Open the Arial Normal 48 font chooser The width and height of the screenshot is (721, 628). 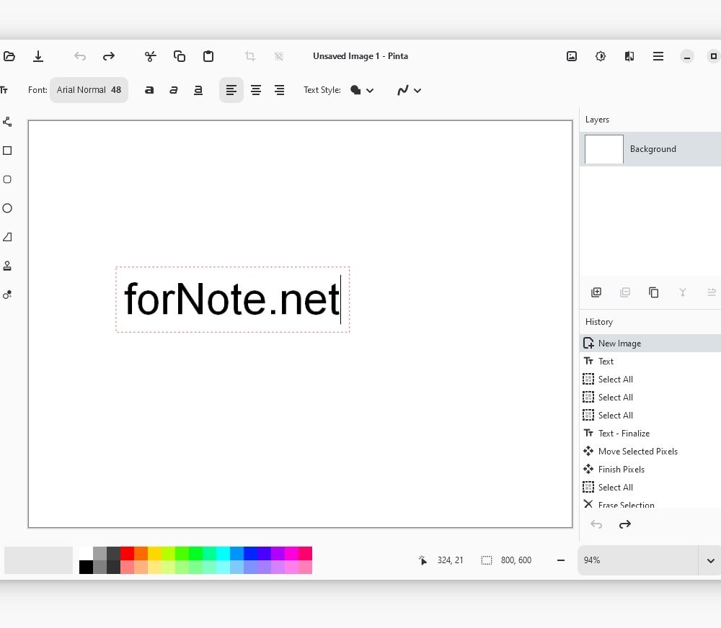coord(89,90)
